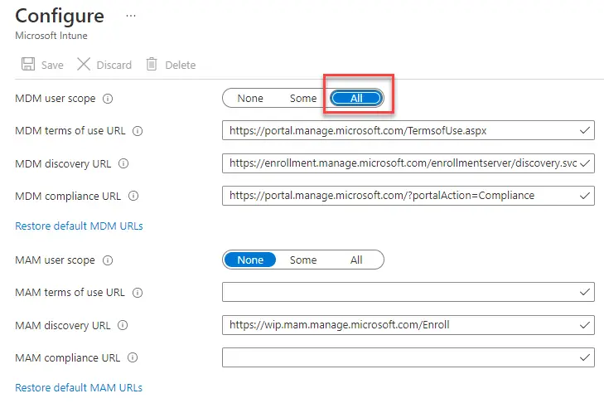
Task: Show info tooltip for MAM user scope
Action: click(108, 260)
